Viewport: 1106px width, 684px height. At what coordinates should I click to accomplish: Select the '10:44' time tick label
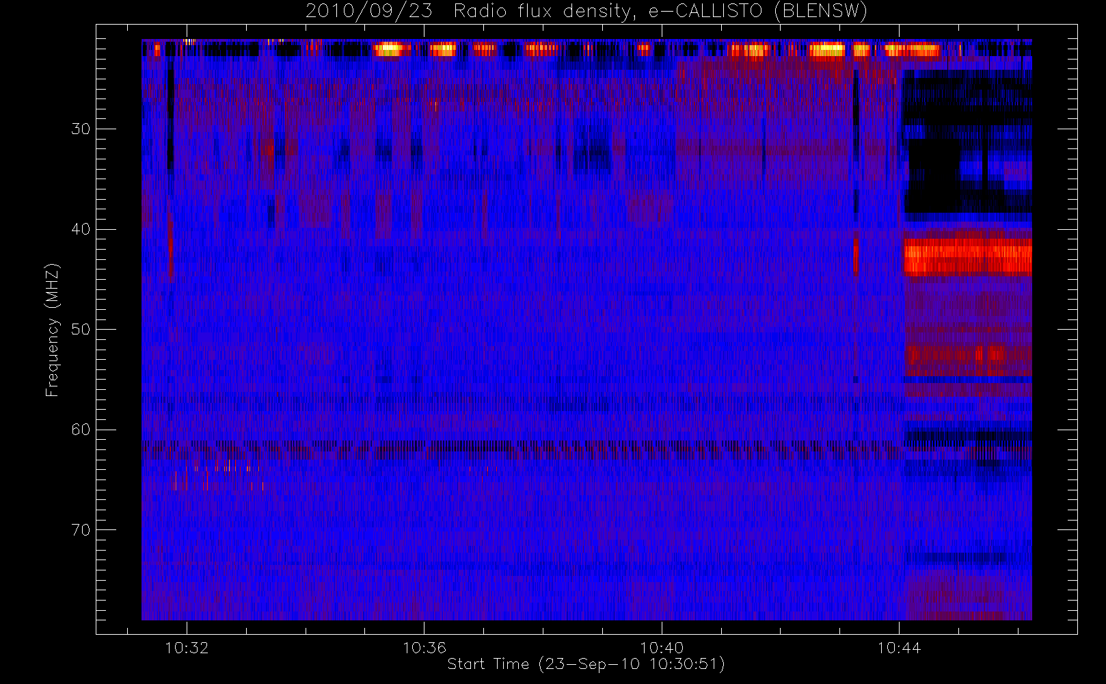899,648
